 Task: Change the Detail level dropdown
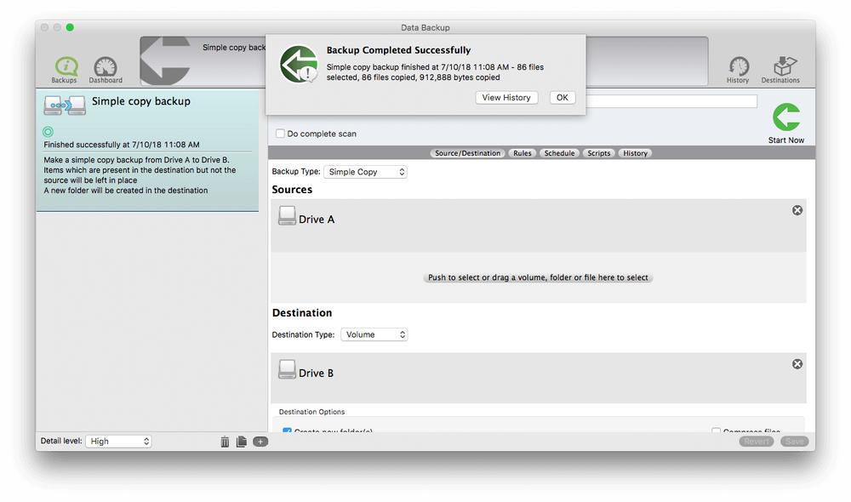[118, 441]
